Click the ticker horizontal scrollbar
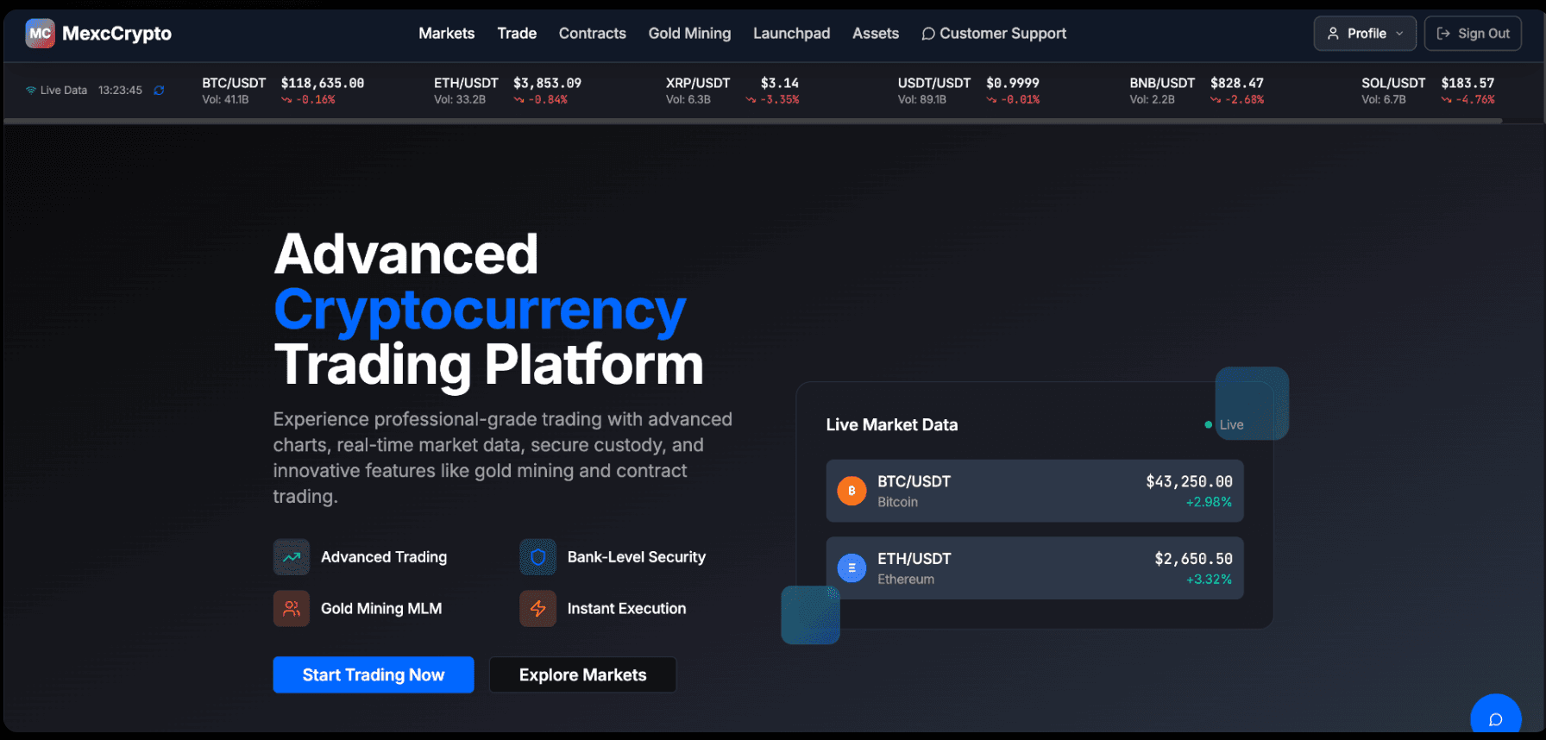1546x740 pixels. (752, 121)
